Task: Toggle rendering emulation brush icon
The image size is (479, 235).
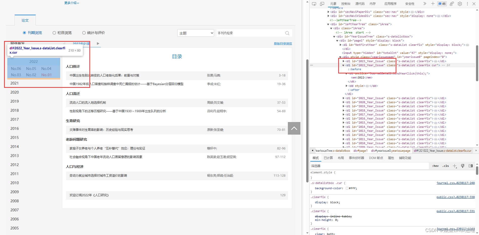Action: pyautogui.click(x=463, y=166)
